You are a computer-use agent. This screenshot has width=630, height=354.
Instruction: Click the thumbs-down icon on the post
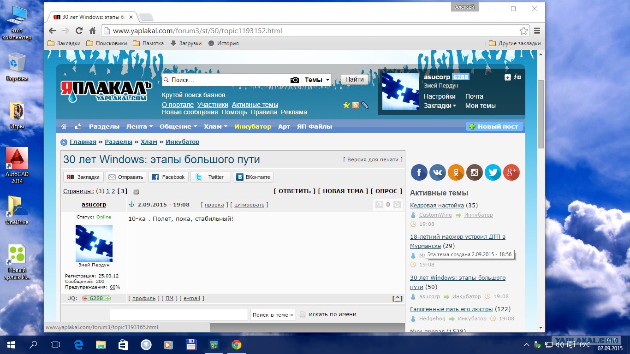(379, 205)
